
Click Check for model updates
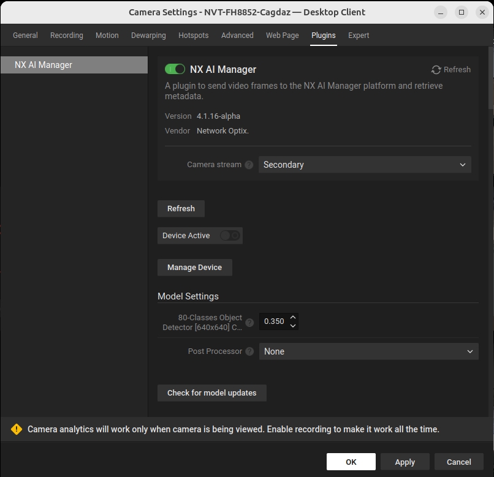pos(211,393)
